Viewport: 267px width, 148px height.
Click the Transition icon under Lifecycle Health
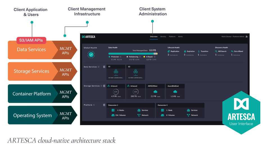[199, 51]
